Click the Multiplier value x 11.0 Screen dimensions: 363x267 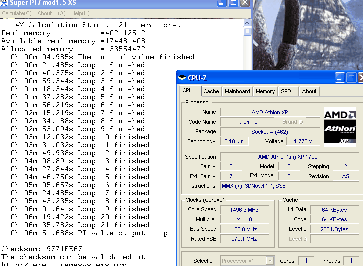244,219
